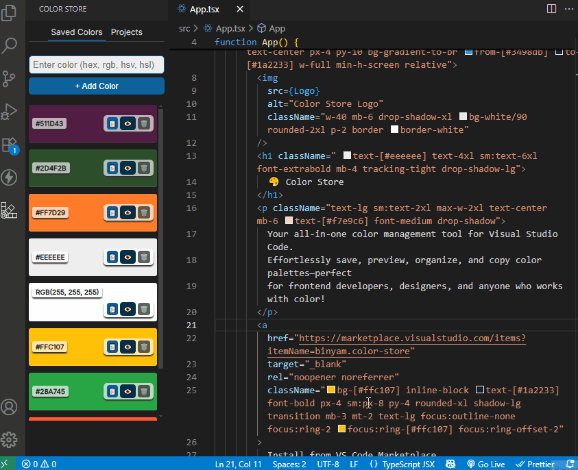578x470 pixels.
Task: Preview #511D43 with the eye icon
Action: pyautogui.click(x=128, y=124)
